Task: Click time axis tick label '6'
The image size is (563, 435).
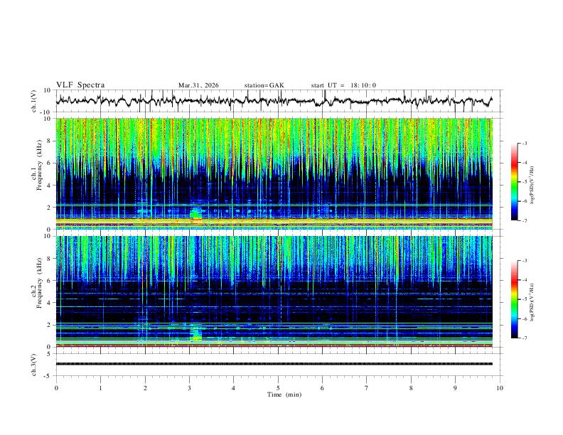Action: pos(322,388)
